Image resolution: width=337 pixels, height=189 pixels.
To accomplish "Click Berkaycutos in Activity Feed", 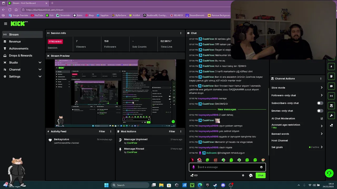I will tap(62, 139).
